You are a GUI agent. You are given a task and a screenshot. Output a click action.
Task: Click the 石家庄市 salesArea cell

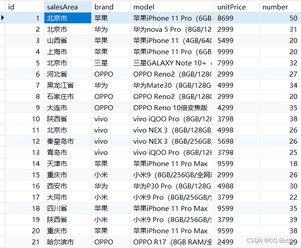point(68,96)
